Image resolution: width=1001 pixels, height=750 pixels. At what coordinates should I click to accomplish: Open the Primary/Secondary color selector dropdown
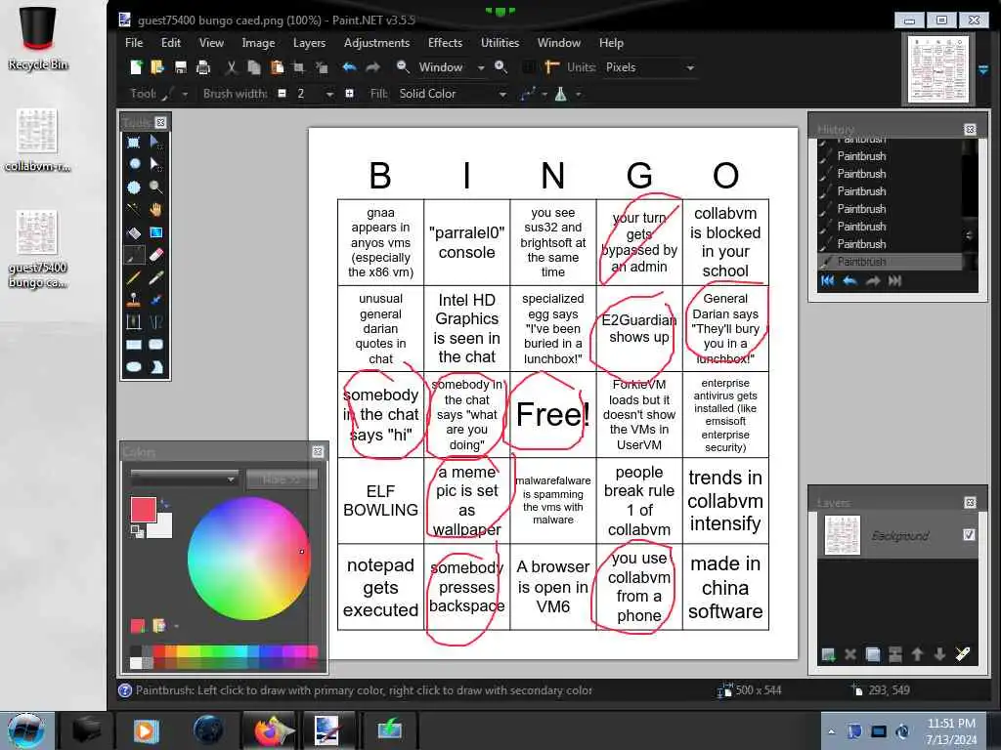pos(184,479)
